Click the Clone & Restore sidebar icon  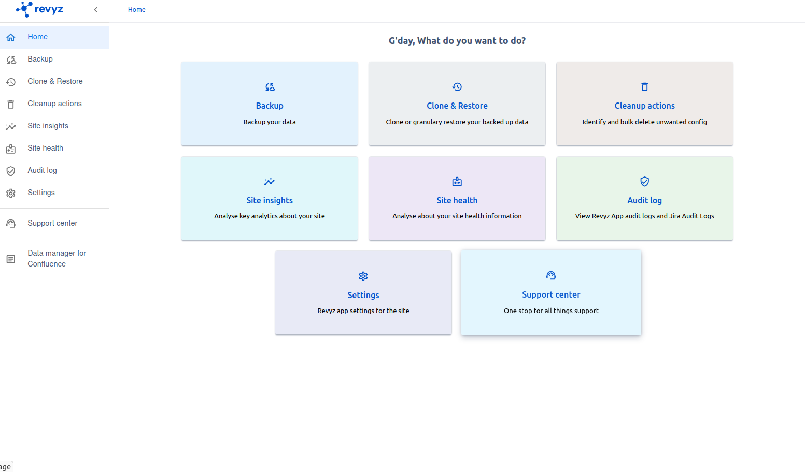pyautogui.click(x=11, y=82)
